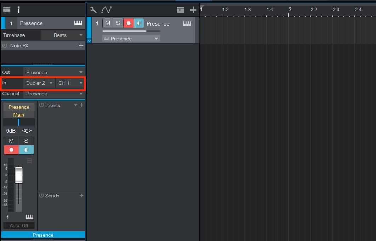The height and width of the screenshot is (241, 376).
Task: Click the inspector 'i' icon
Action: pyautogui.click(x=19, y=10)
